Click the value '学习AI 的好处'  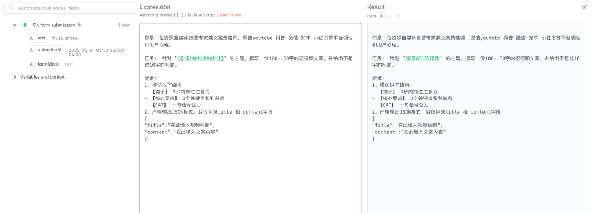point(65,38)
